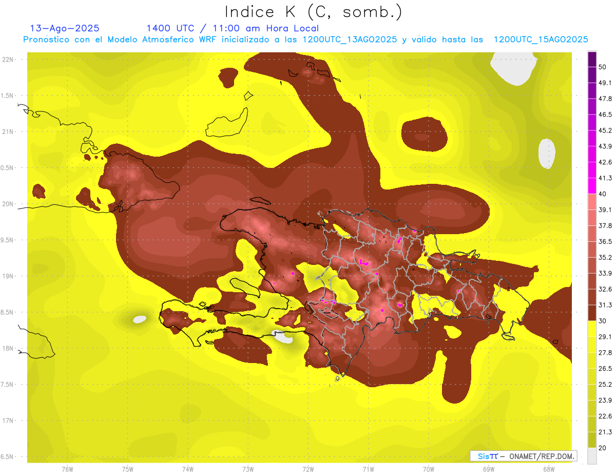Click the '75W' longitude label
This screenshot has width=616, height=476.
pos(127,469)
